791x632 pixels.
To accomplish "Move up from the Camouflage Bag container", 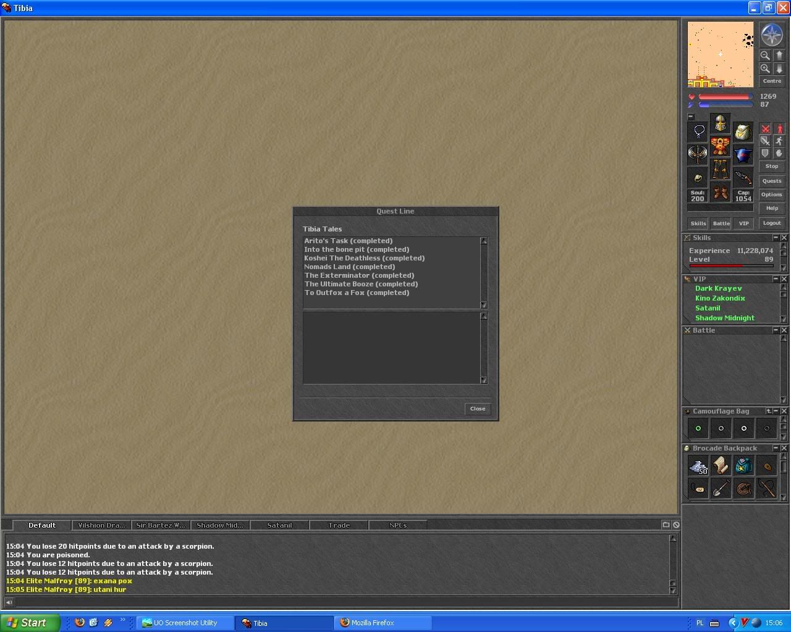I will (769, 411).
